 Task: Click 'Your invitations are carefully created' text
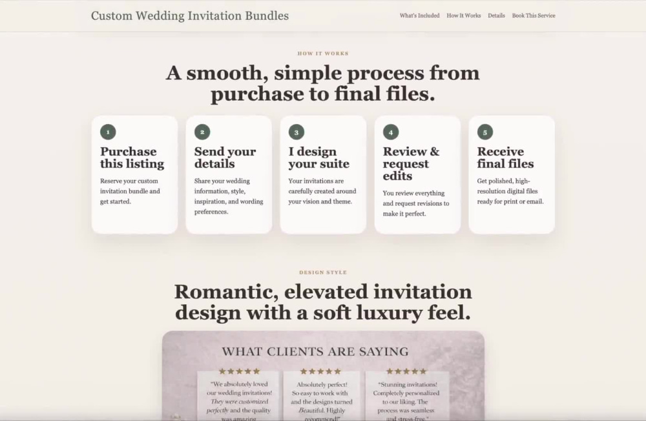(322, 191)
